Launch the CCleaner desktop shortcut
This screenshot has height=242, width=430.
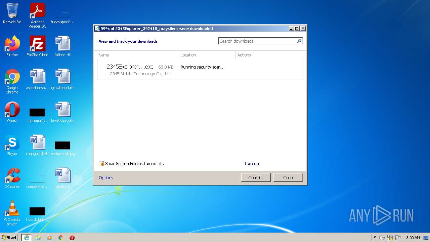[x=12, y=178]
